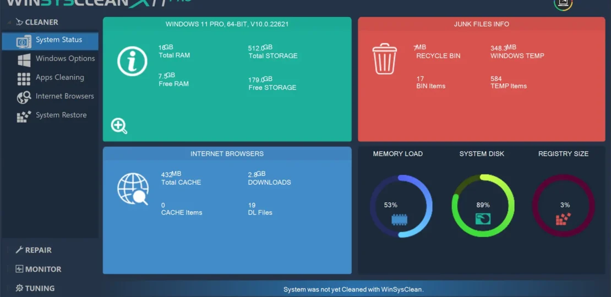Click the MEMORY LOAD label

(398, 154)
